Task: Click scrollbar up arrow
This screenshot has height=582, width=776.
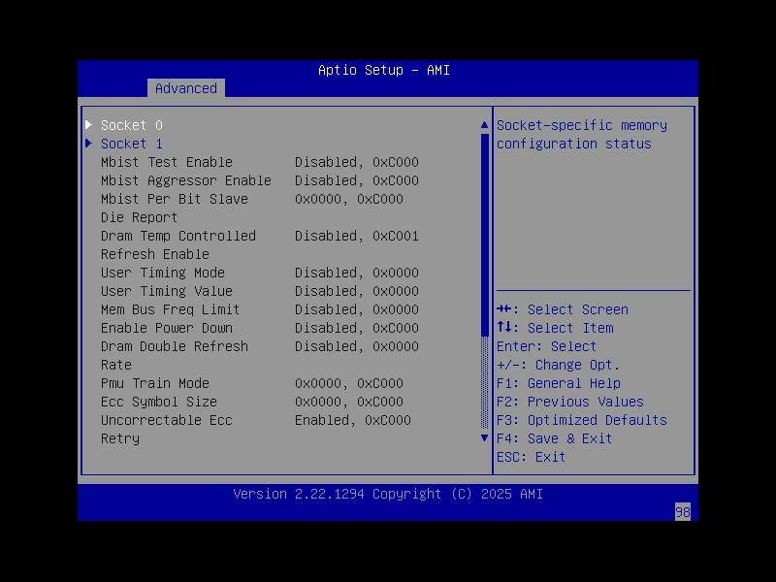Action: [x=484, y=125]
